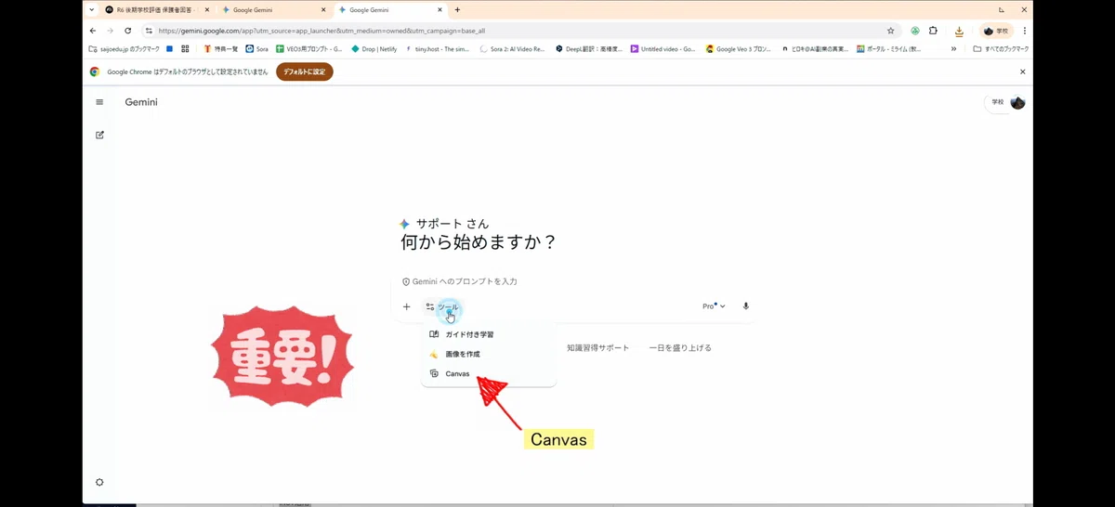Image resolution: width=1115 pixels, height=507 pixels.
Task: Click the 一日を盛り上げる suggestion chip
Action: [680, 347]
